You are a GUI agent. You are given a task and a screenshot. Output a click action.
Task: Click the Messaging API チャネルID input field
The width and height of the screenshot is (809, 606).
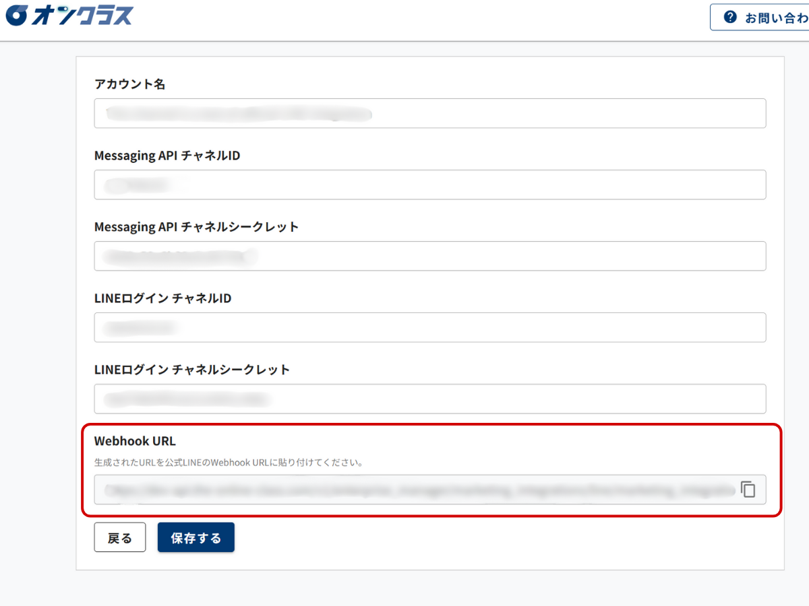[429, 184]
